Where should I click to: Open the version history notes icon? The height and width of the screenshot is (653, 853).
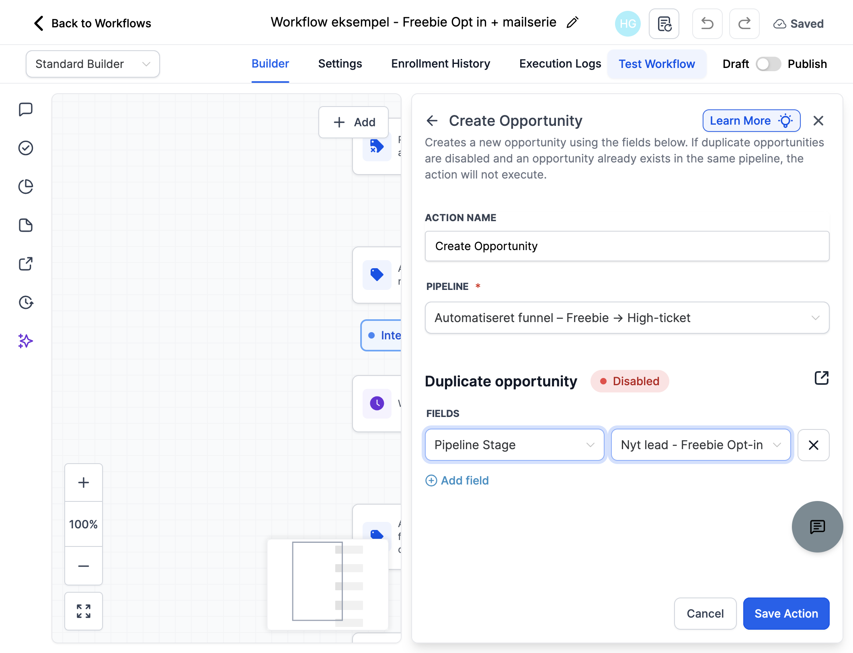(x=664, y=24)
